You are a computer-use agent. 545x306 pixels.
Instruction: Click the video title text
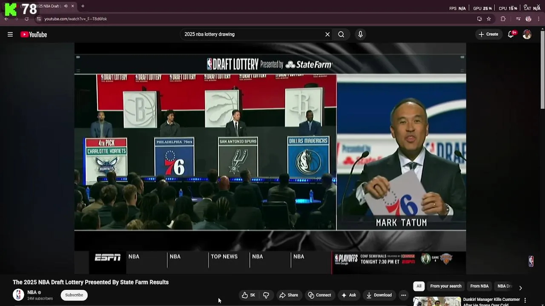point(91,282)
